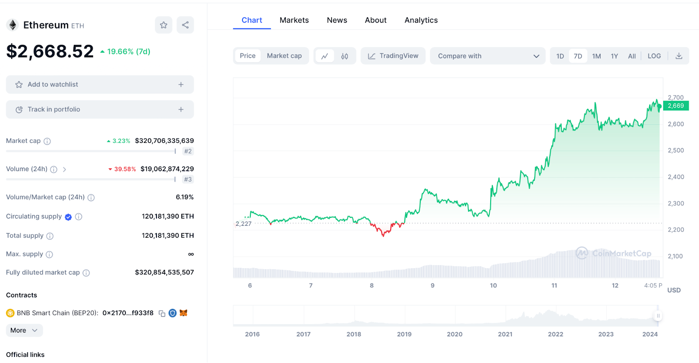Open the News tab
The width and height of the screenshot is (699, 363).
tap(337, 20)
